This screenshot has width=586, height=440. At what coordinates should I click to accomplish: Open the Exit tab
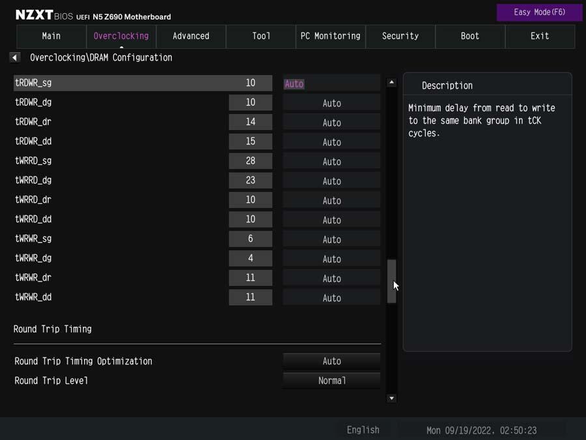tap(540, 37)
